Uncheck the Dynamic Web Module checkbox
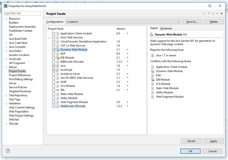Viewport: 228px width, 160px height. (54, 50)
